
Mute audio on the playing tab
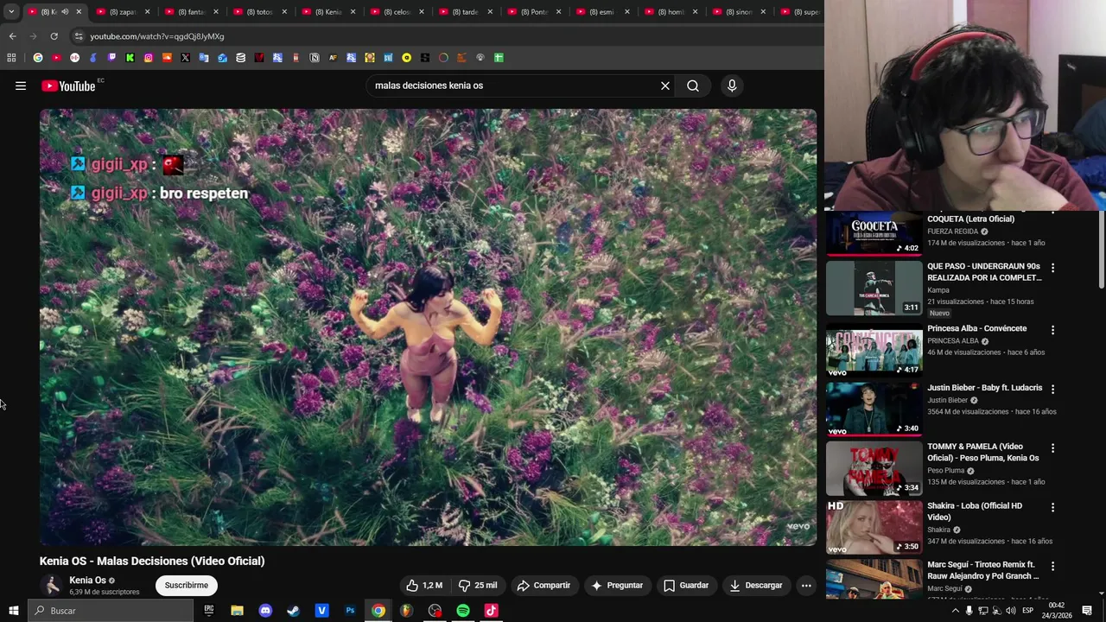point(64,12)
